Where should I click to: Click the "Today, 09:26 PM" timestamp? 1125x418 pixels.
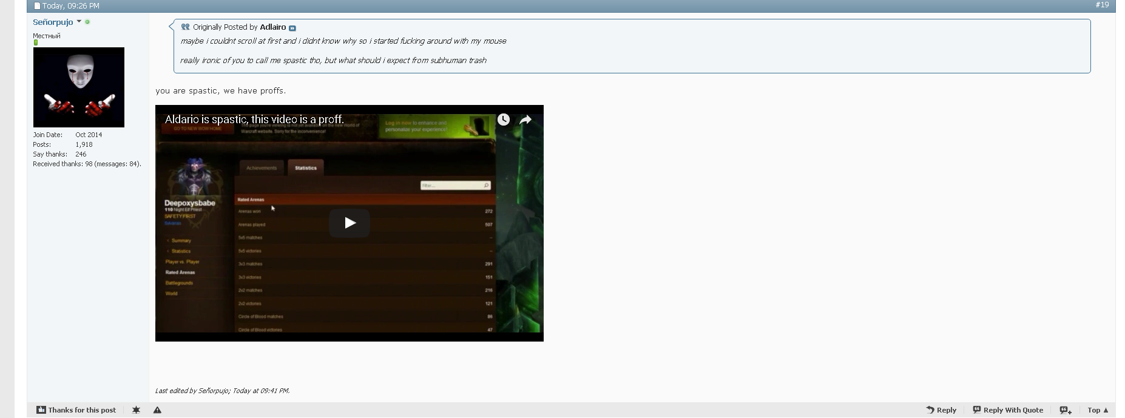click(71, 6)
